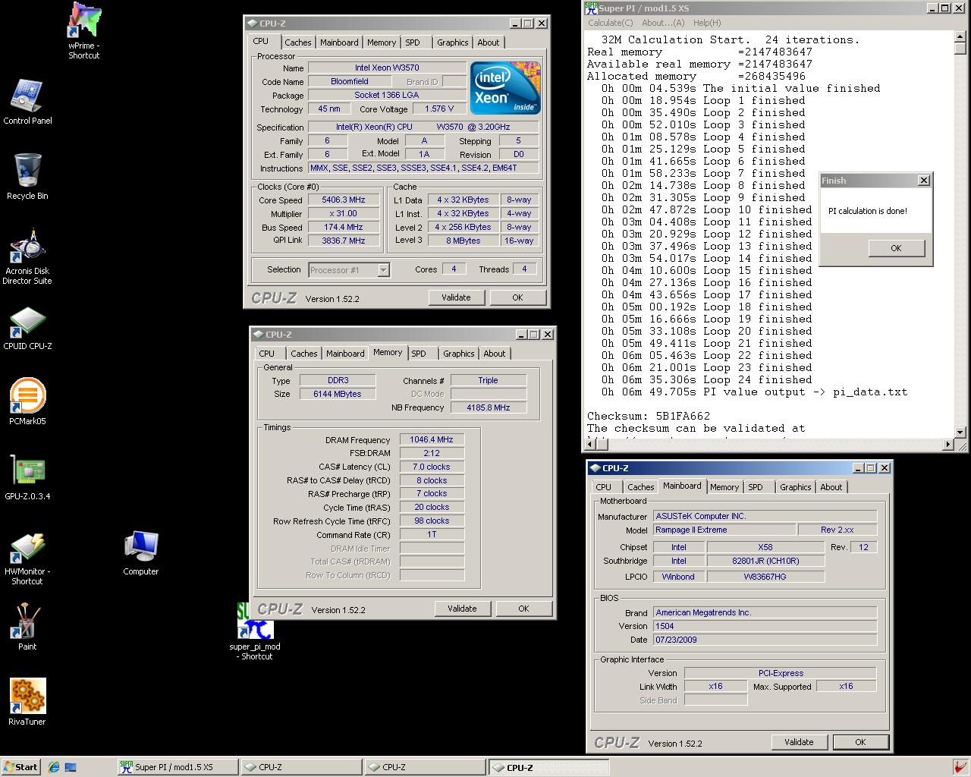Open SPD tab in Memory CPU-Z window
Image resolution: width=971 pixels, height=777 pixels.
coord(419,354)
